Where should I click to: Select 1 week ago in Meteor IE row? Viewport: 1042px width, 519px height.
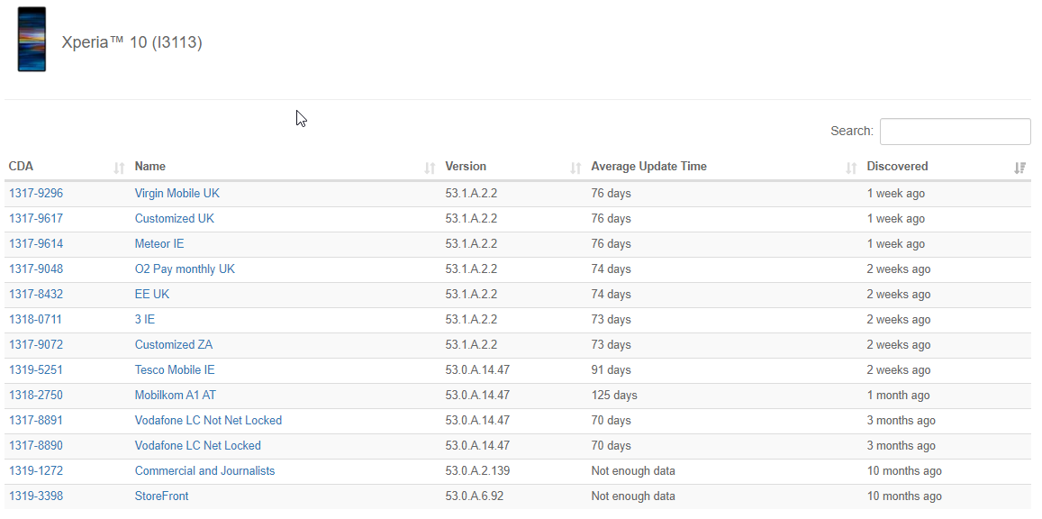point(896,244)
